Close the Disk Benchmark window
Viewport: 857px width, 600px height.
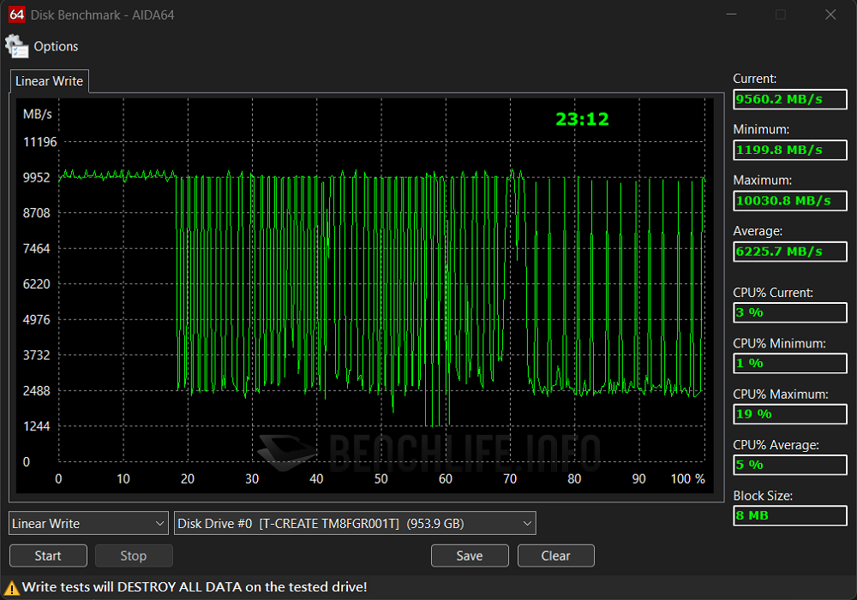tap(830, 15)
